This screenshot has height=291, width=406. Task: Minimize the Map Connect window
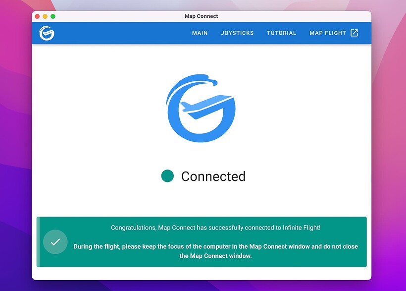pyautogui.click(x=45, y=16)
